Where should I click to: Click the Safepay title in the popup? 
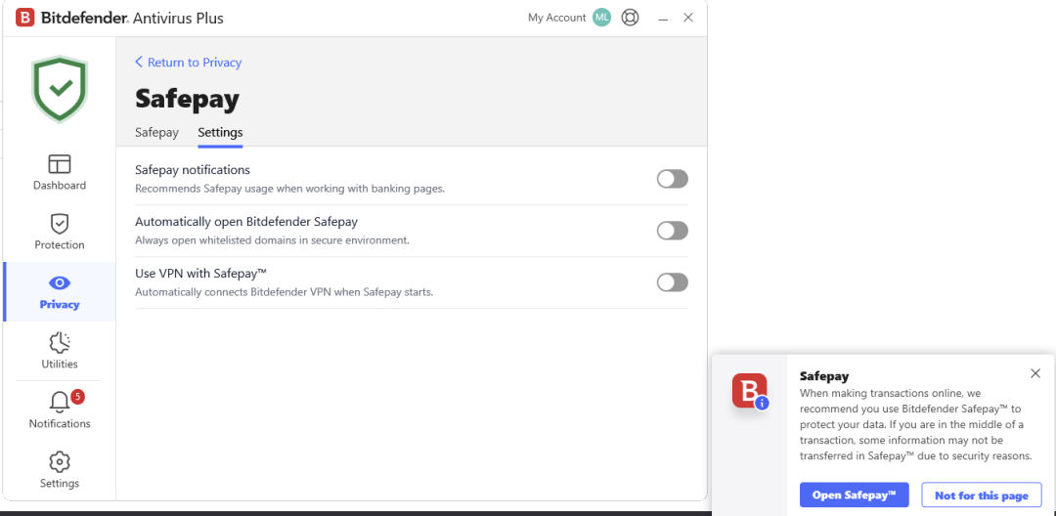pyautogui.click(x=824, y=376)
